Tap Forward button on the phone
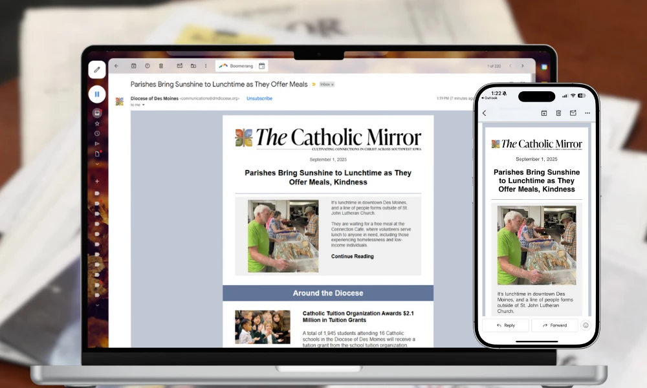 pyautogui.click(x=554, y=325)
